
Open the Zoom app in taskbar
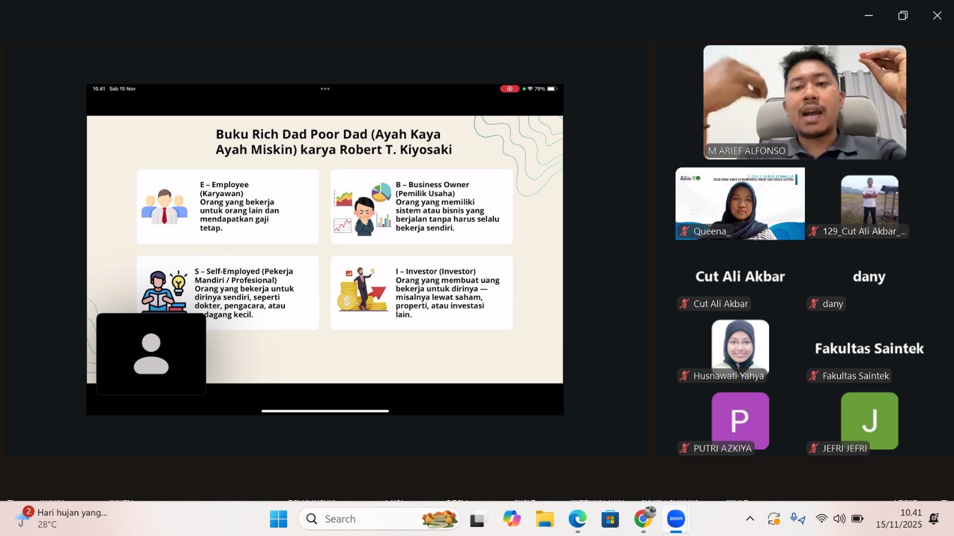pyautogui.click(x=676, y=519)
